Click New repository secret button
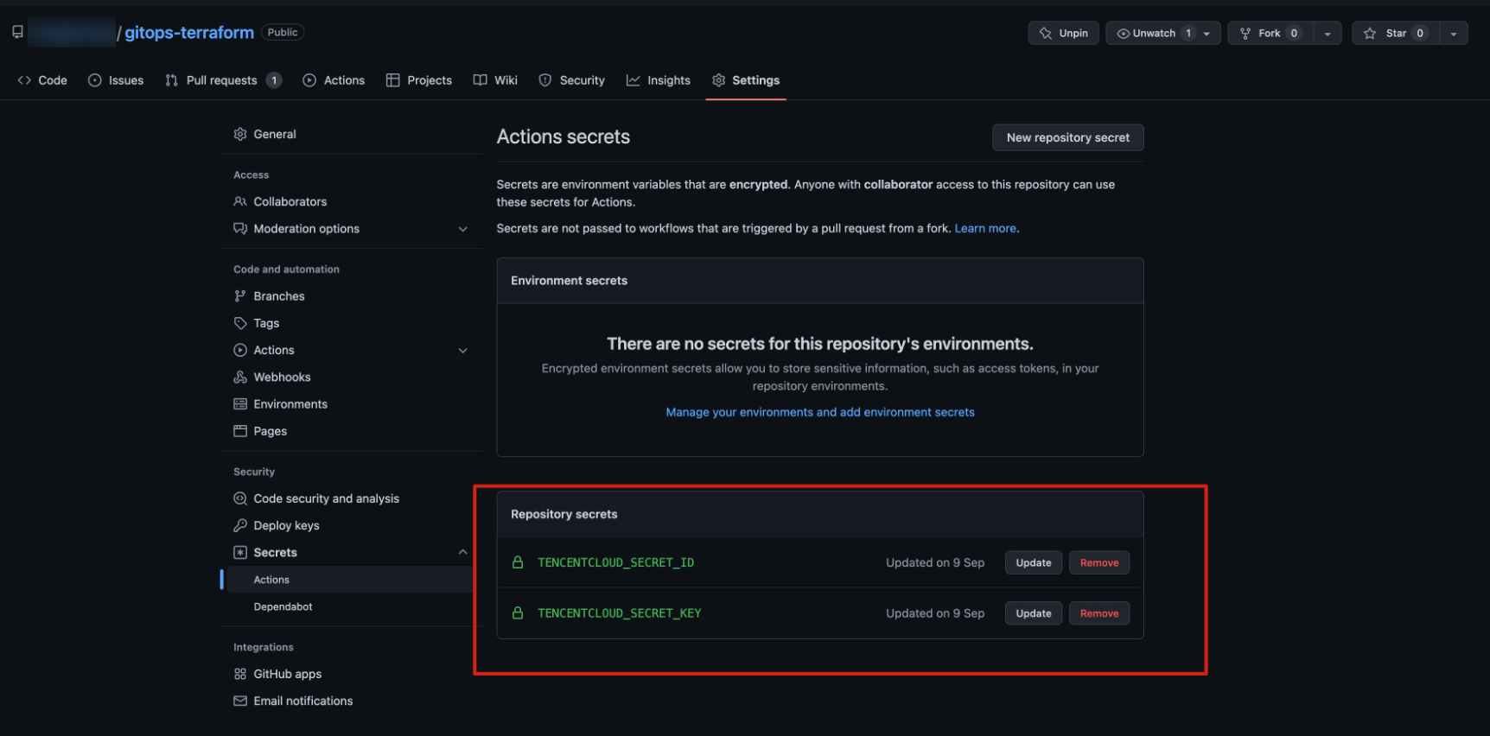This screenshot has width=1490, height=736. (x=1067, y=137)
